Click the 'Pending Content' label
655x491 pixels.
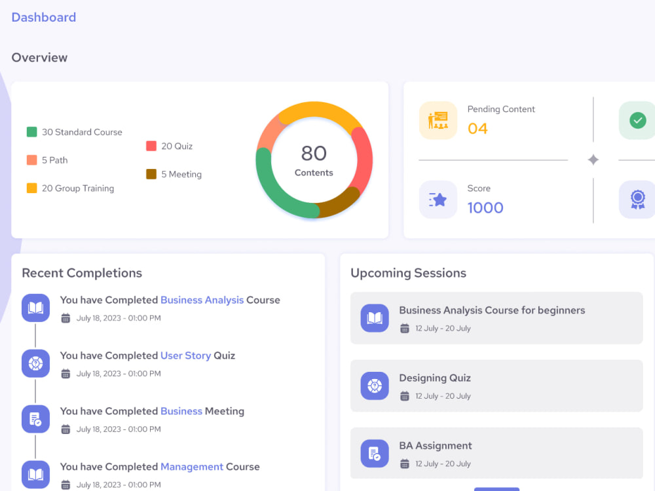pos(501,109)
